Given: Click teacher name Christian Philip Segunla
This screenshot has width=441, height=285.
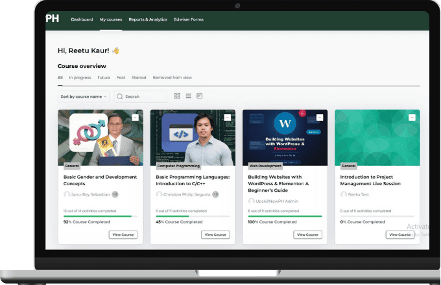Looking at the screenshot, I should 187,194.
